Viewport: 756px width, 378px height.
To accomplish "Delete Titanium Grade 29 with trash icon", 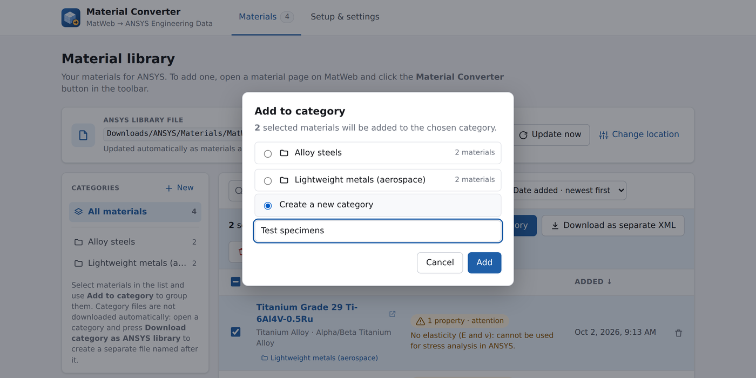I will [679, 333].
